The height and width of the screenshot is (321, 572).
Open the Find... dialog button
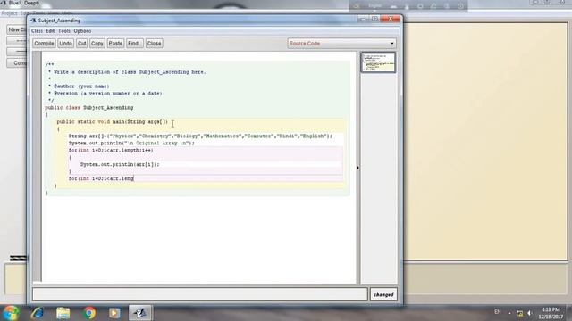(135, 44)
